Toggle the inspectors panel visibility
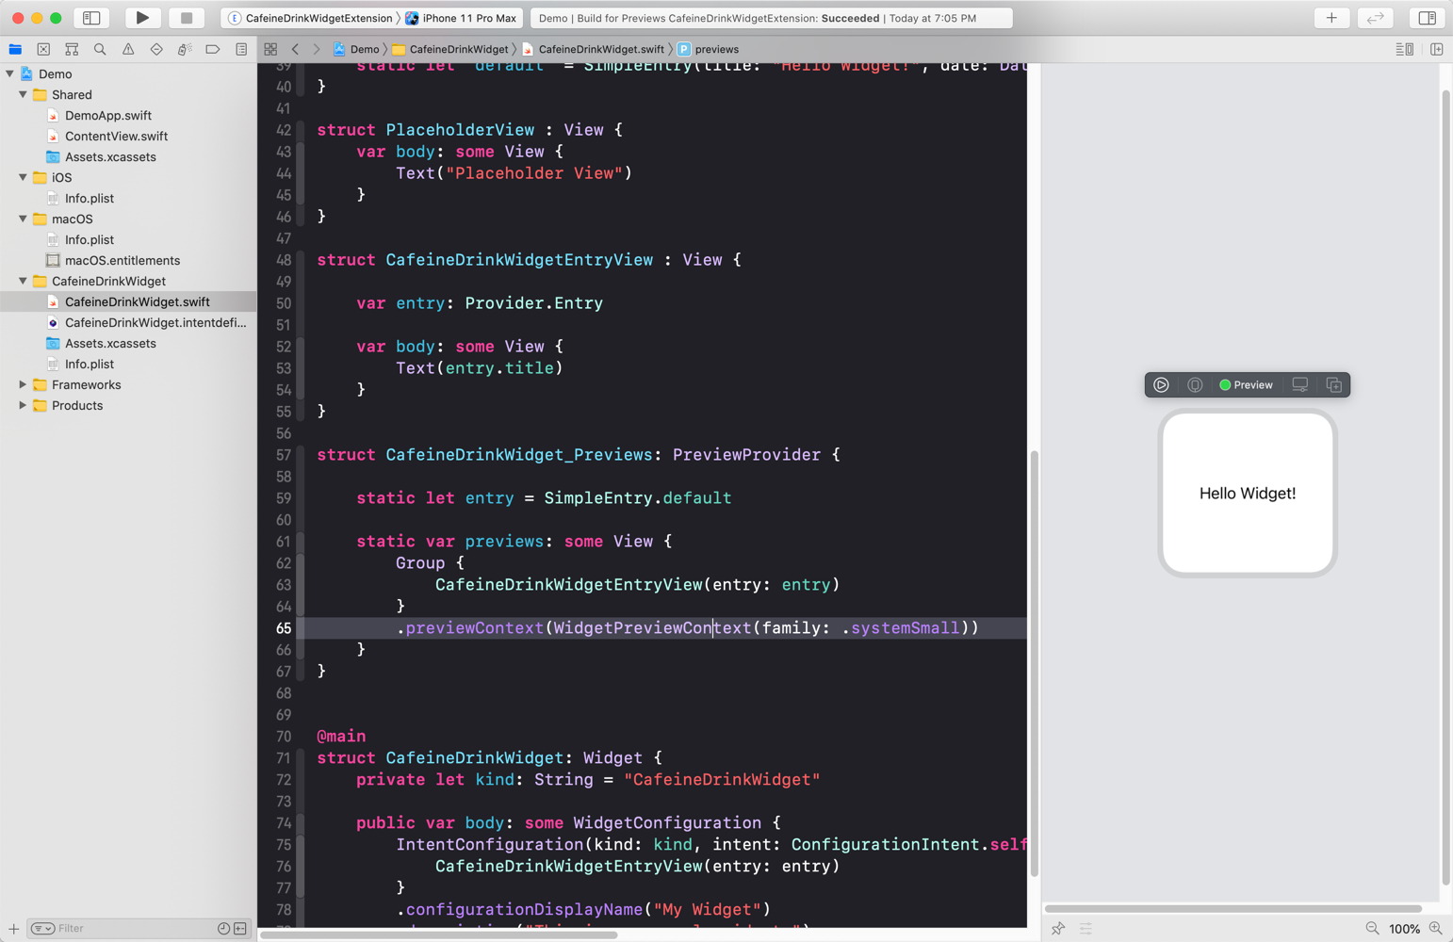This screenshot has width=1453, height=942. [x=1428, y=18]
